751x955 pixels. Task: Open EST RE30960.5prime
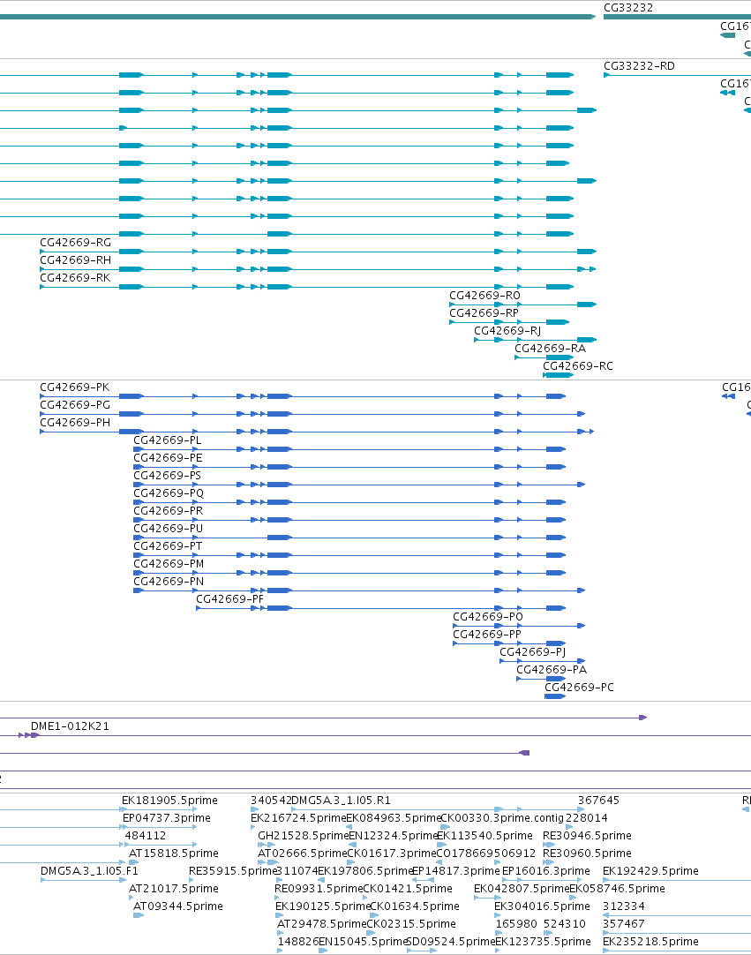[587, 853]
